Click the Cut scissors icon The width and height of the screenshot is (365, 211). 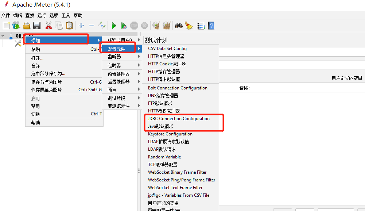[48, 26]
